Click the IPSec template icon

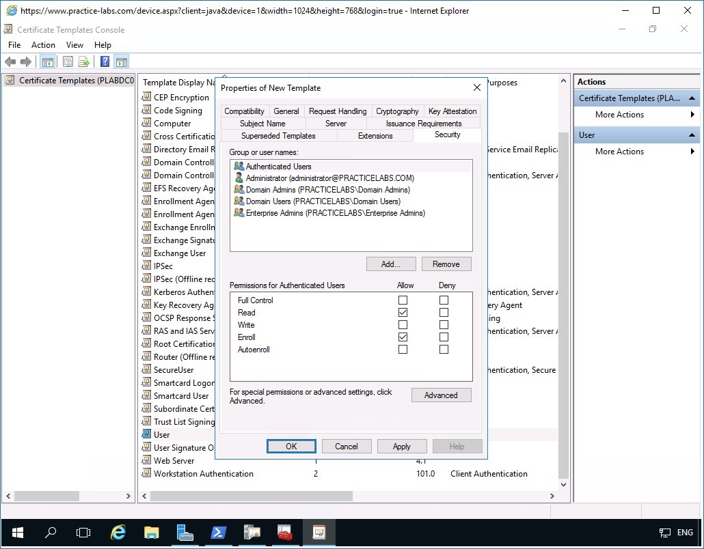pyautogui.click(x=146, y=266)
